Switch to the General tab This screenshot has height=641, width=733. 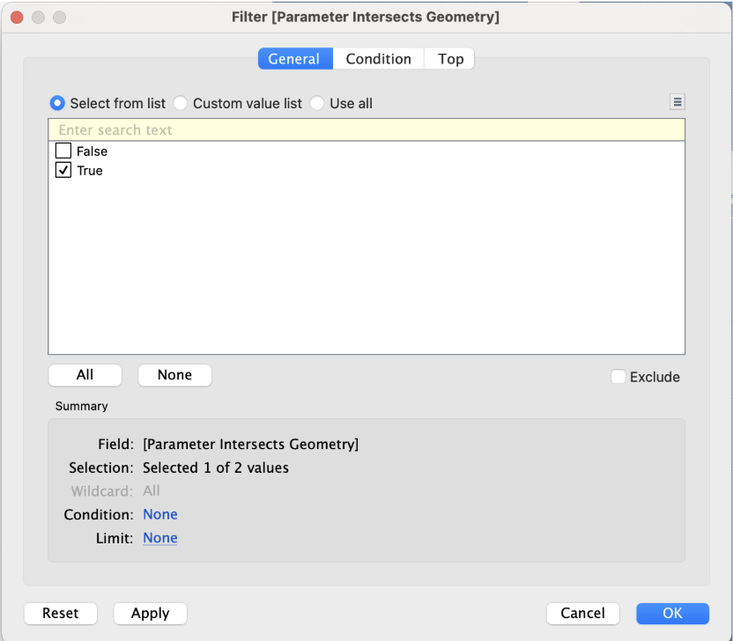coord(294,59)
